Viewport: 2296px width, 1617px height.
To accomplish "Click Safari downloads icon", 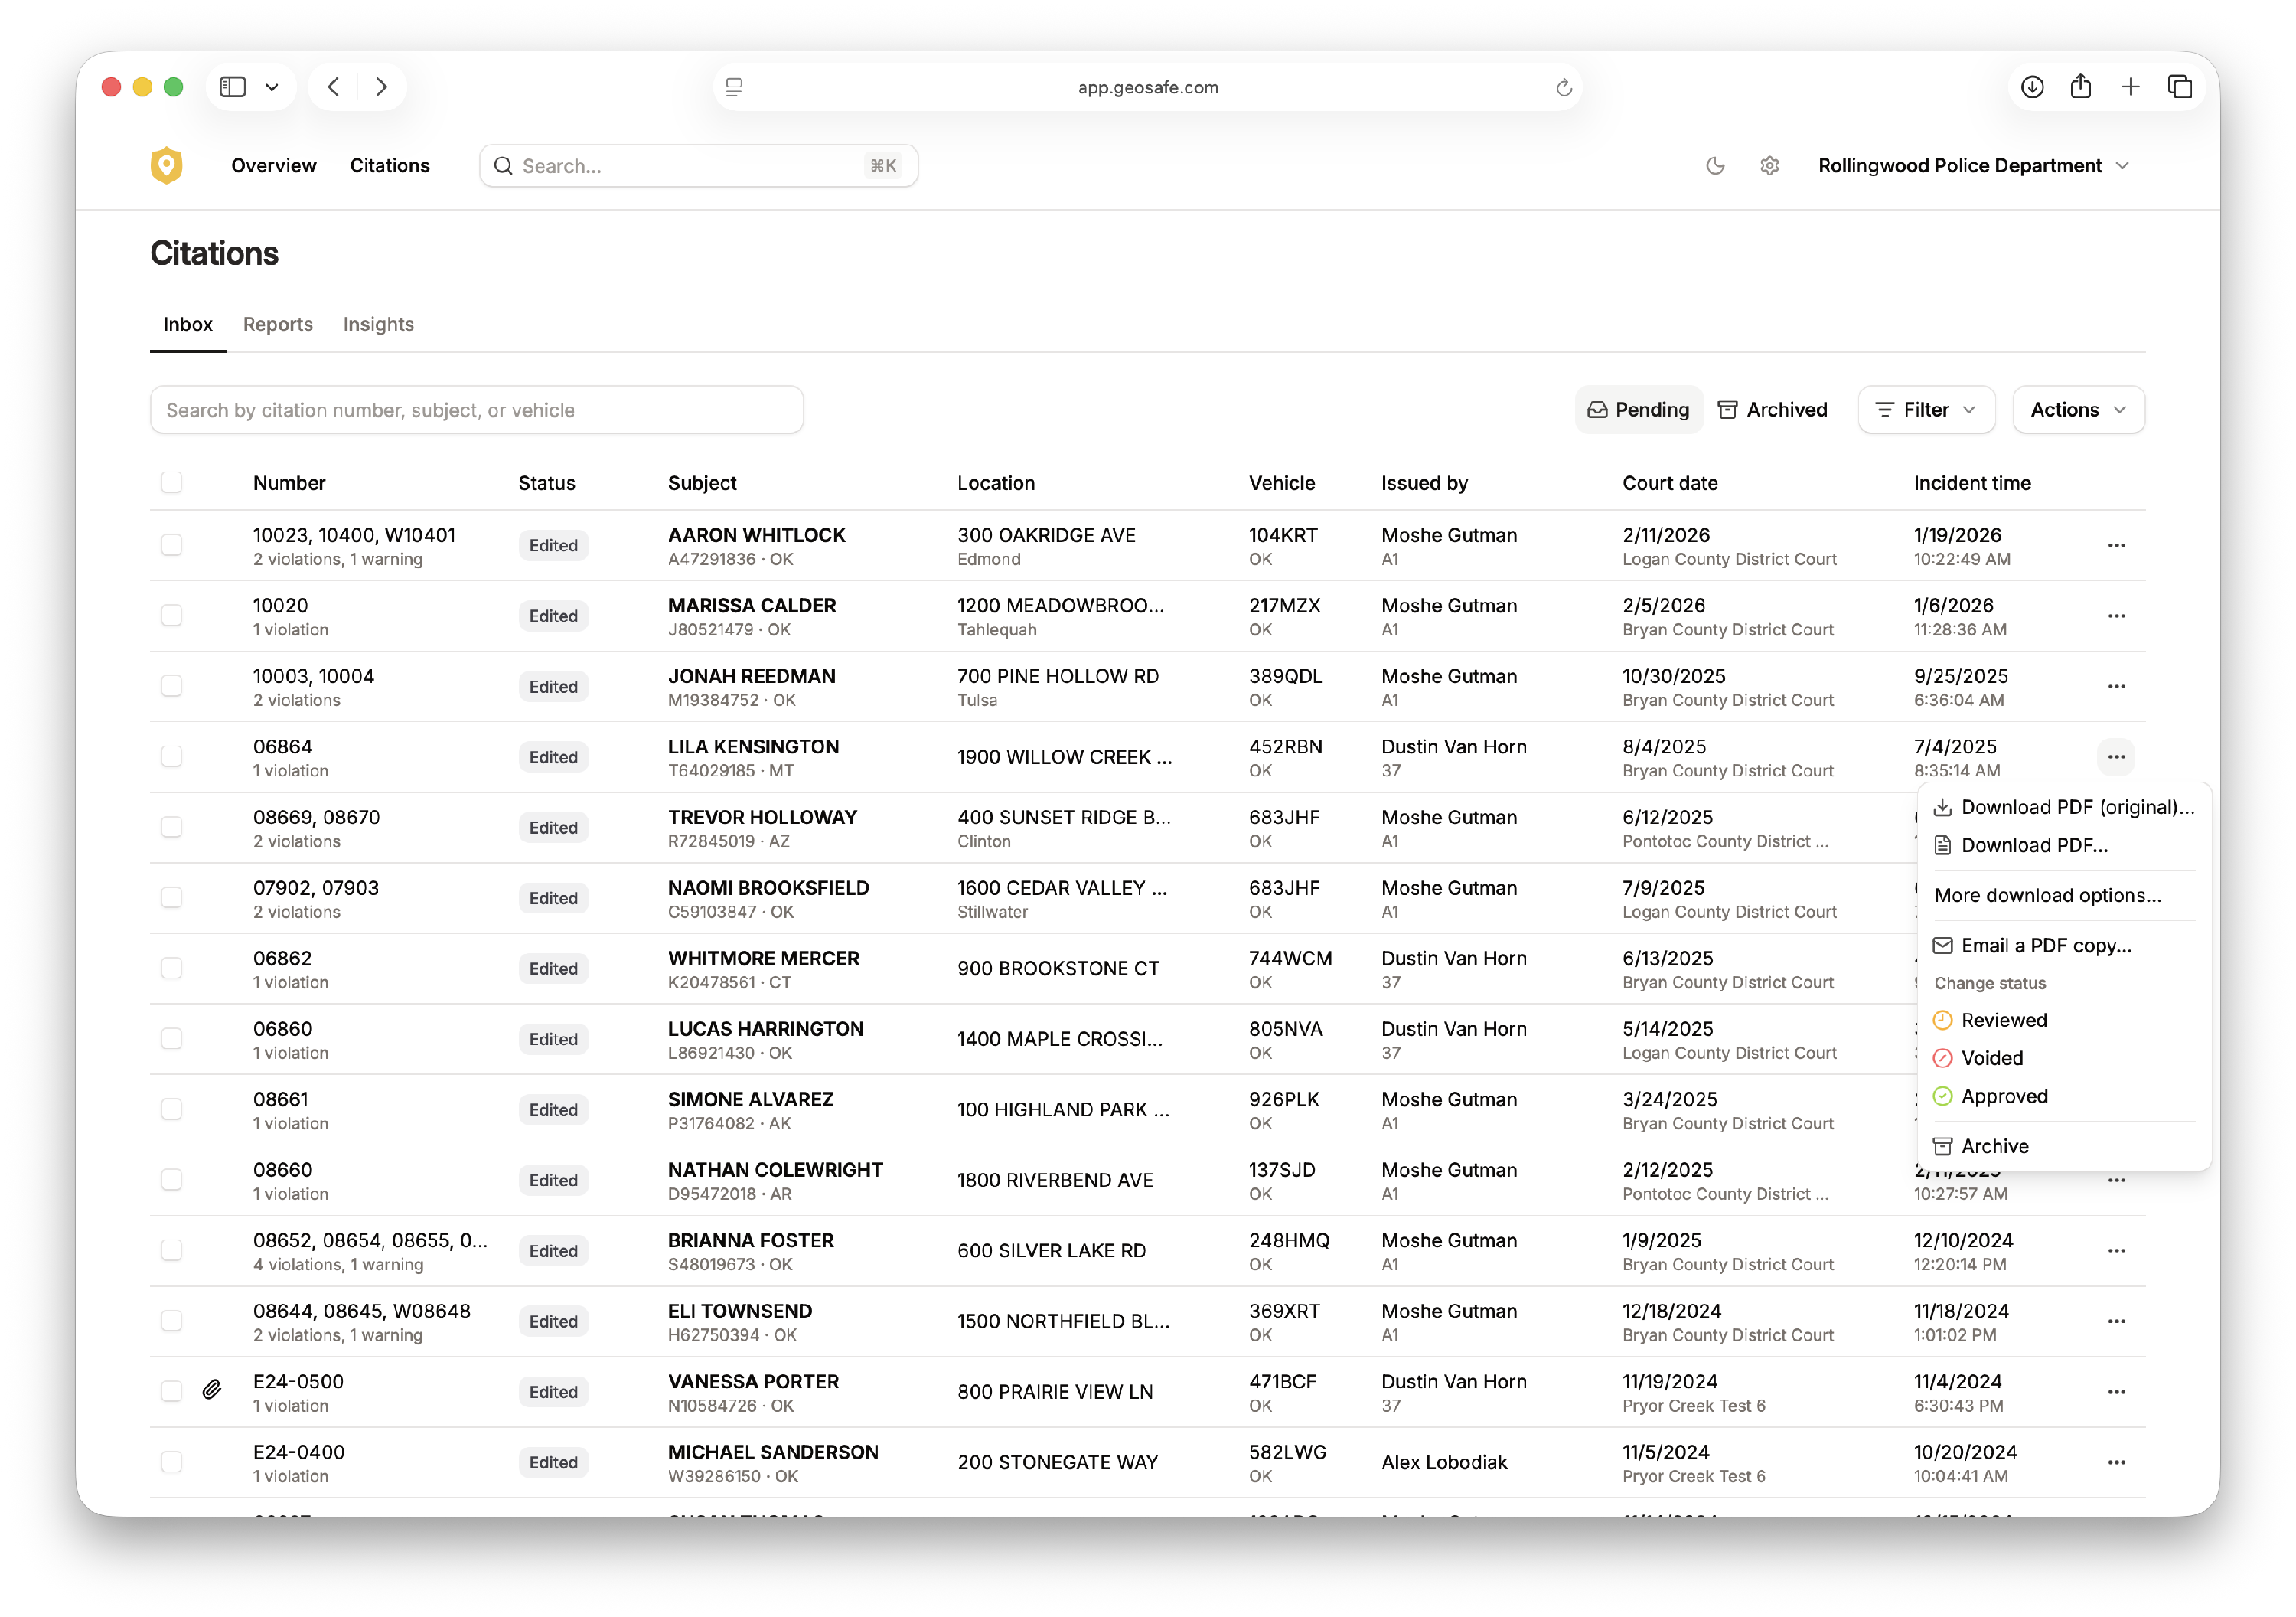I will click(2031, 87).
